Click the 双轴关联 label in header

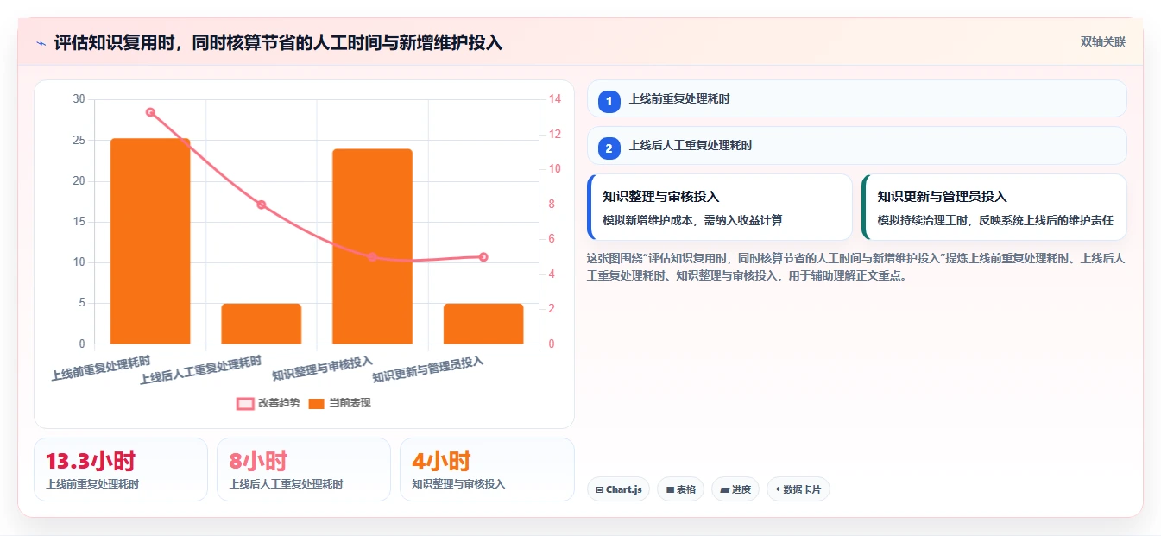(x=1102, y=42)
